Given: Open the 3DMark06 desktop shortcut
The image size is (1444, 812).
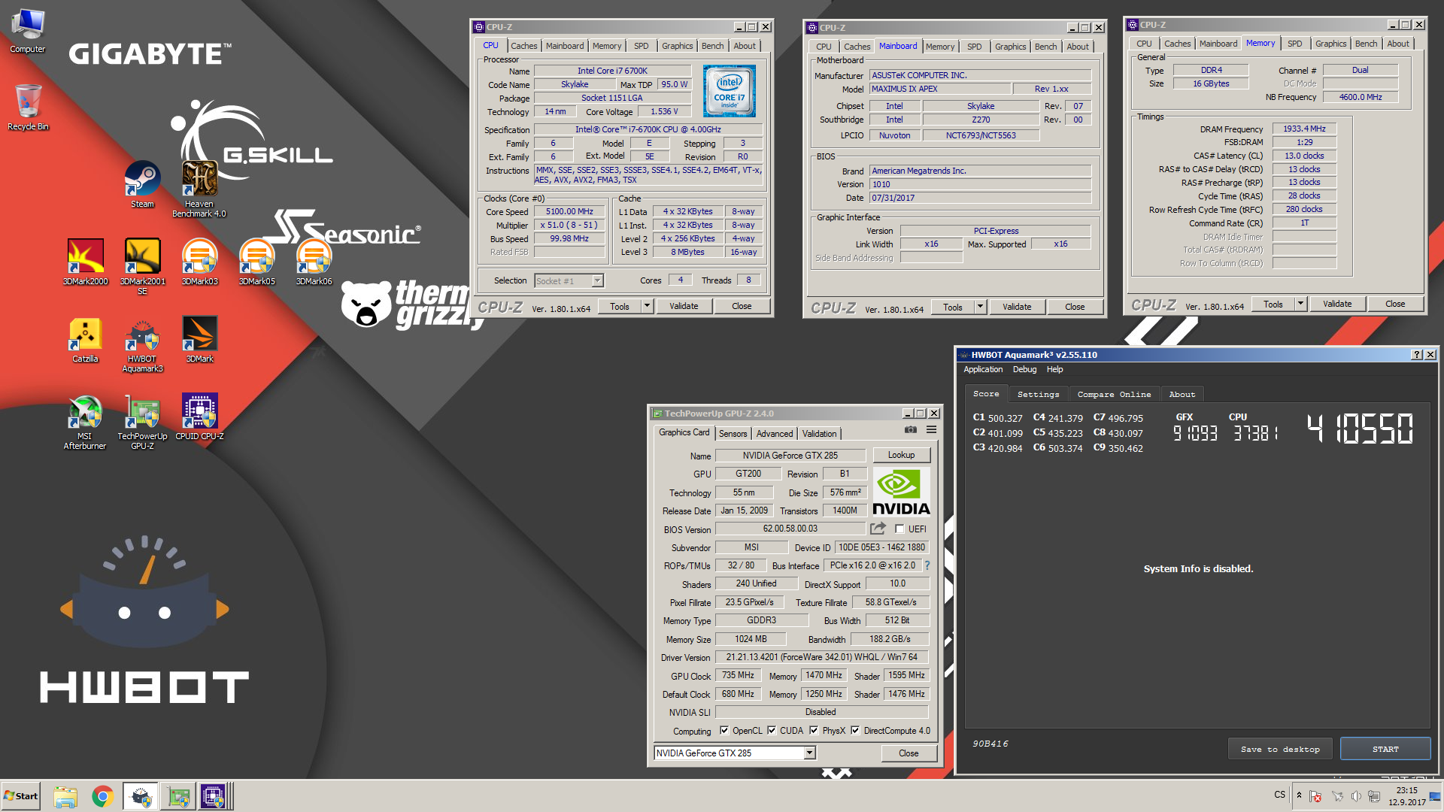Looking at the screenshot, I should (314, 262).
